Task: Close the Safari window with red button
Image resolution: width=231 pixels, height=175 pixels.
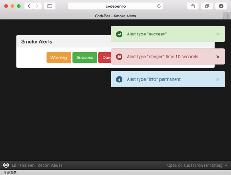Action: [x=6, y=6]
